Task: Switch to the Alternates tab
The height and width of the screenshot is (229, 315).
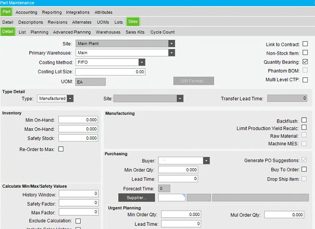Action: point(82,22)
